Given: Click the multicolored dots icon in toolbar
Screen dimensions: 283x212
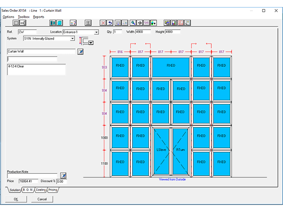Looking at the screenshot, I should pyautogui.click(x=153, y=23).
